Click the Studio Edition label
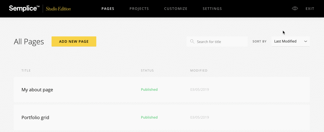Screen dimensions: 324x132 tap(58, 9)
